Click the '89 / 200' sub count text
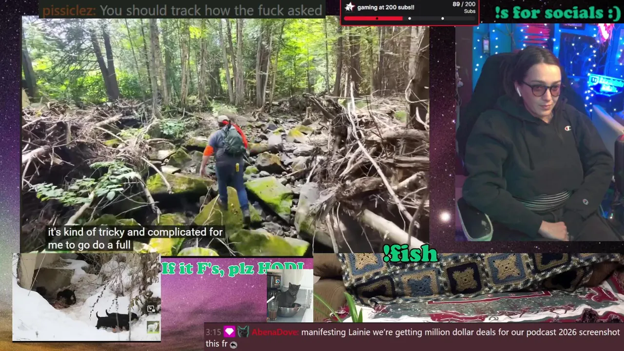Screen dimensions: 624x351 (463, 4)
